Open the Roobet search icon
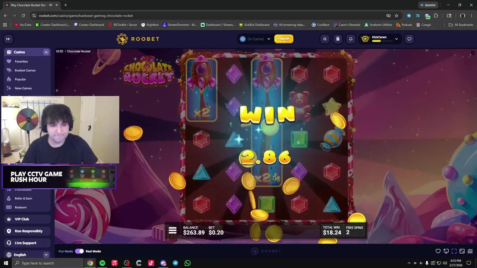477x268 pixels. coord(325,39)
